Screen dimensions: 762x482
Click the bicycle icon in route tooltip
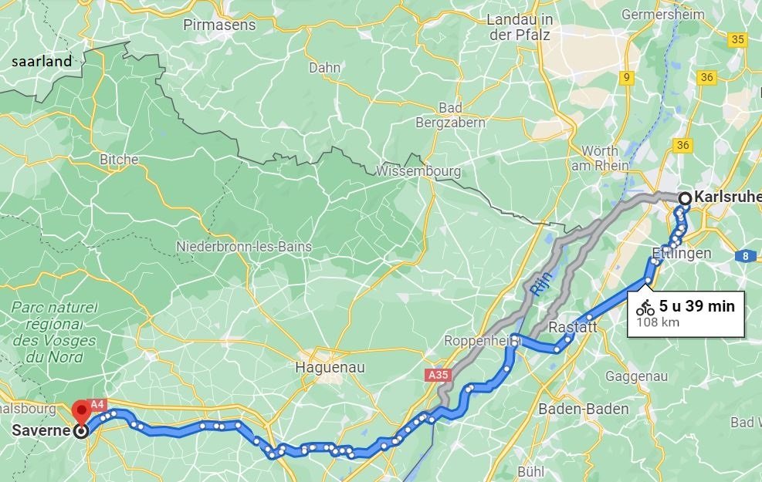645,308
